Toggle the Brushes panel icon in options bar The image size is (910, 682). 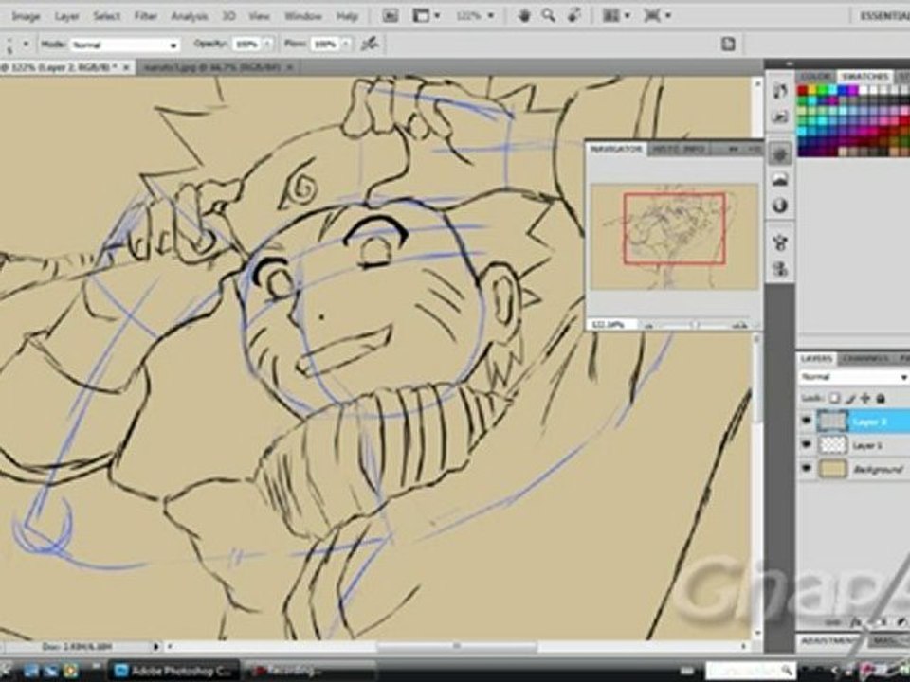[728, 45]
